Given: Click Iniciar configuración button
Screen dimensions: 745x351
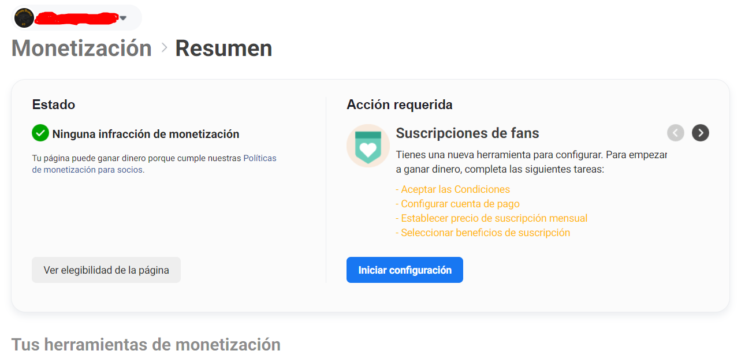Looking at the screenshot, I should 405,270.
